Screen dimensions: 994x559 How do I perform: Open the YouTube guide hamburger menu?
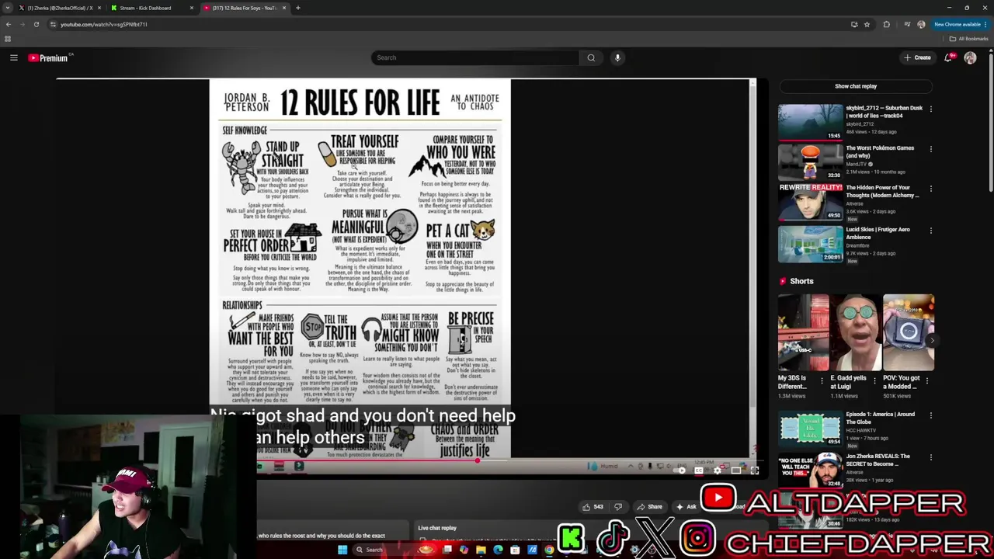(13, 57)
